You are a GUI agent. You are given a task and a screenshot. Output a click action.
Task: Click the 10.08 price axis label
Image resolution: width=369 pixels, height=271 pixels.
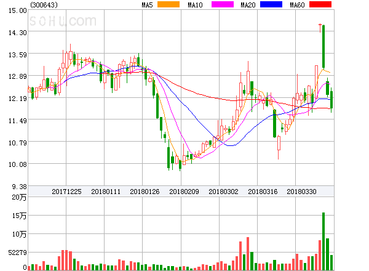pos(18,164)
